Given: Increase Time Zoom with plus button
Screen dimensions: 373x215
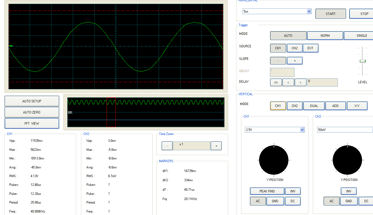Looking at the screenshot, I should [x=216, y=146].
